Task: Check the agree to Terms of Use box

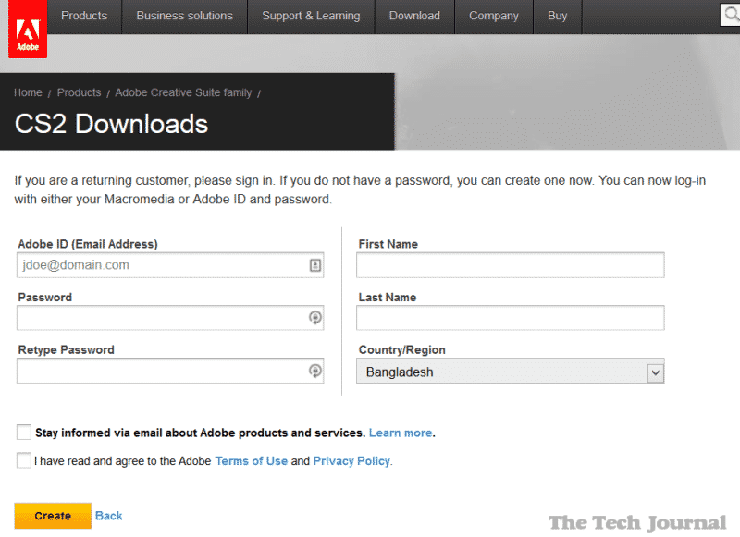Action: pos(24,460)
